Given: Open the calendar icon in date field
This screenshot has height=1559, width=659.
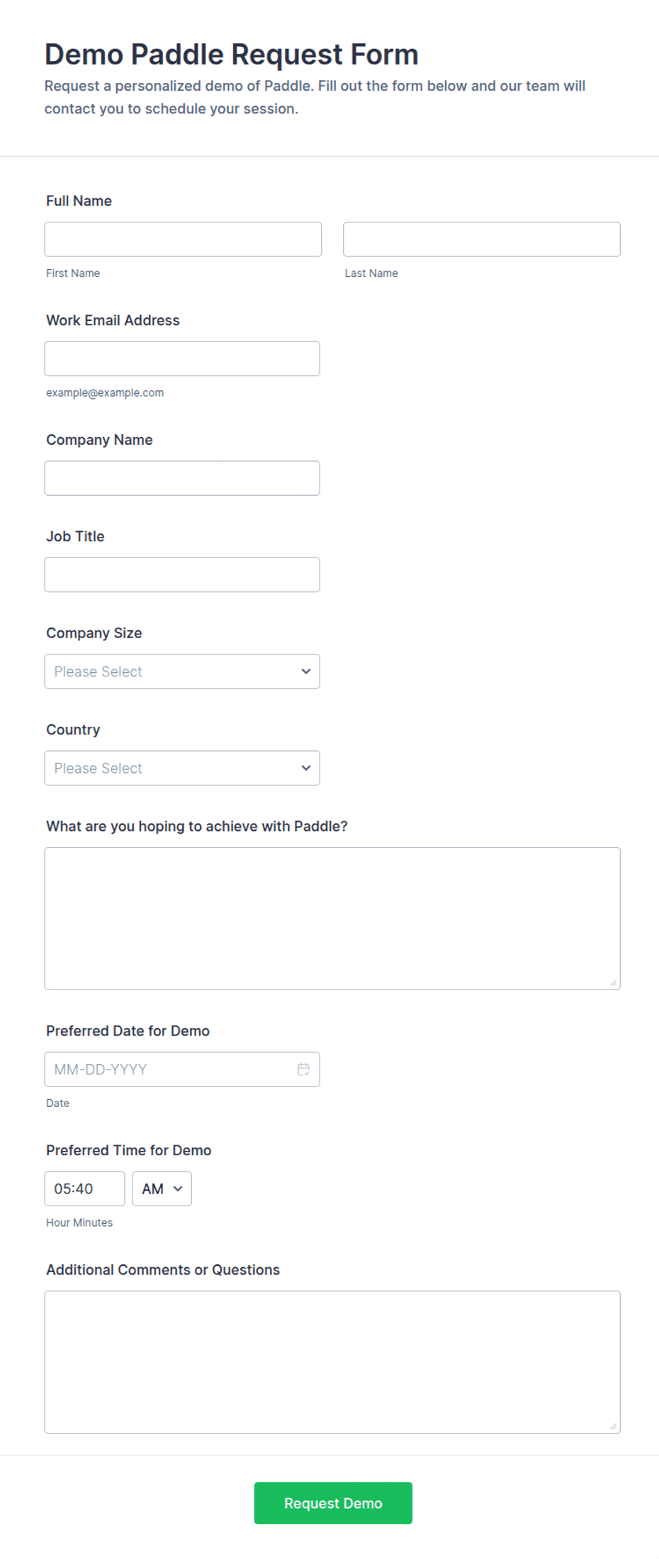Looking at the screenshot, I should point(303,1069).
